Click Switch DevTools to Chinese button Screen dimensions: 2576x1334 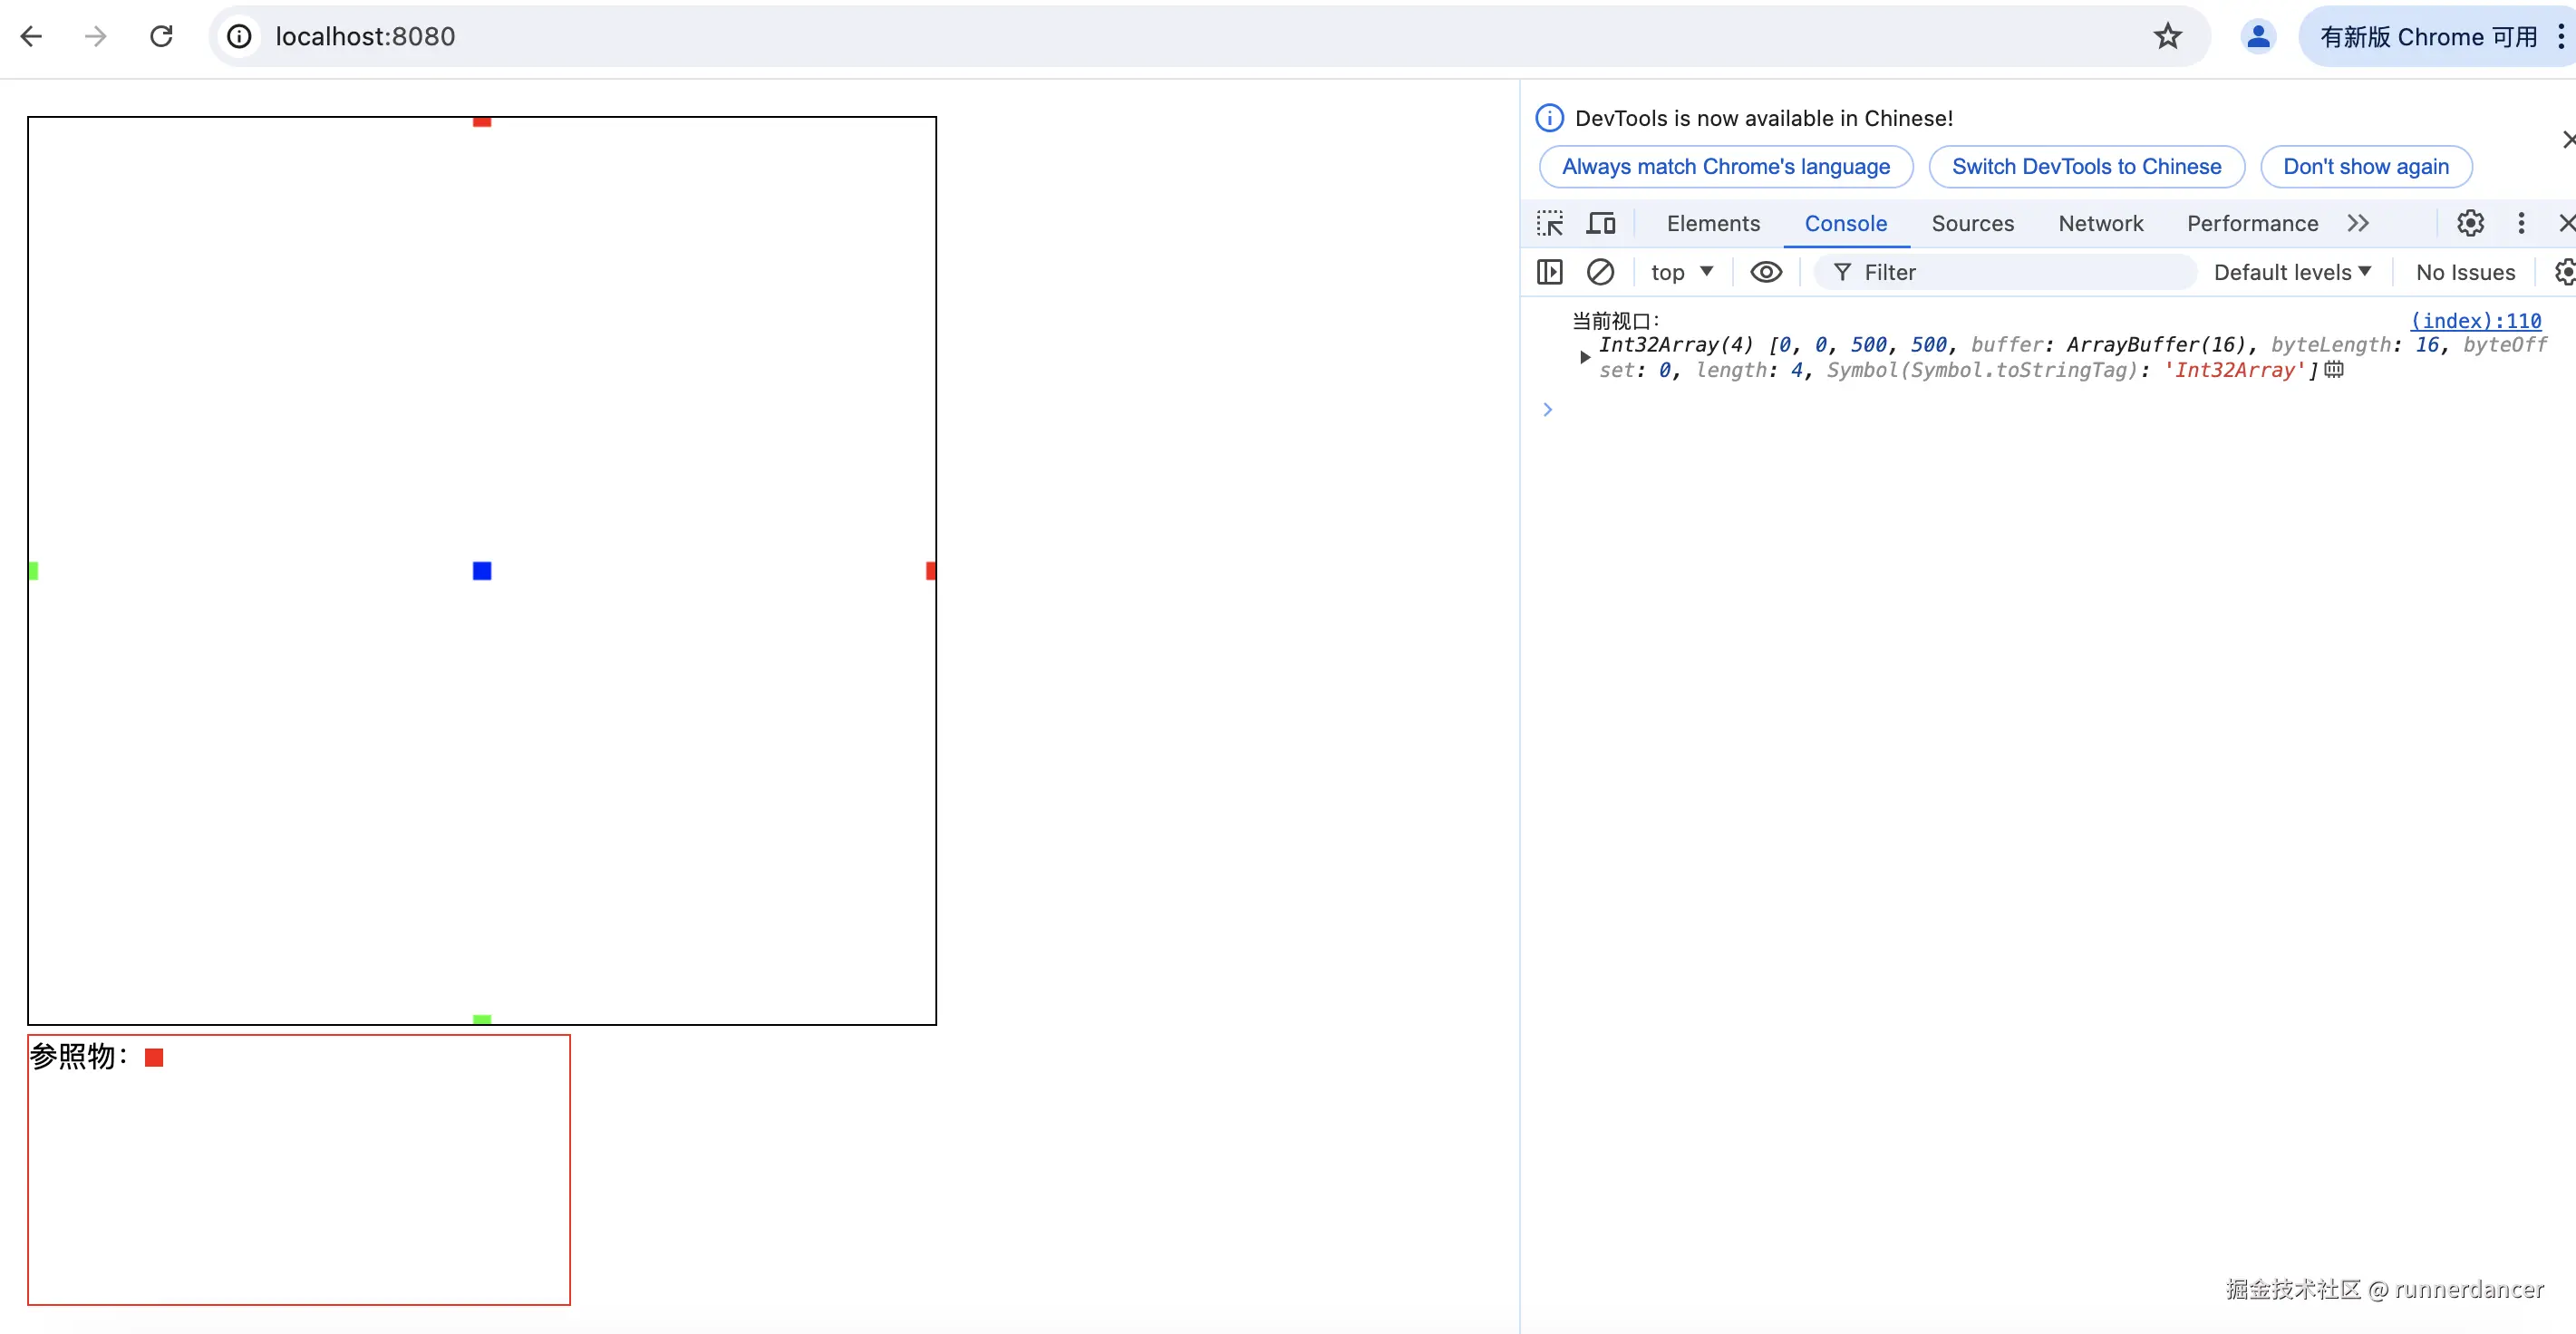(2086, 166)
